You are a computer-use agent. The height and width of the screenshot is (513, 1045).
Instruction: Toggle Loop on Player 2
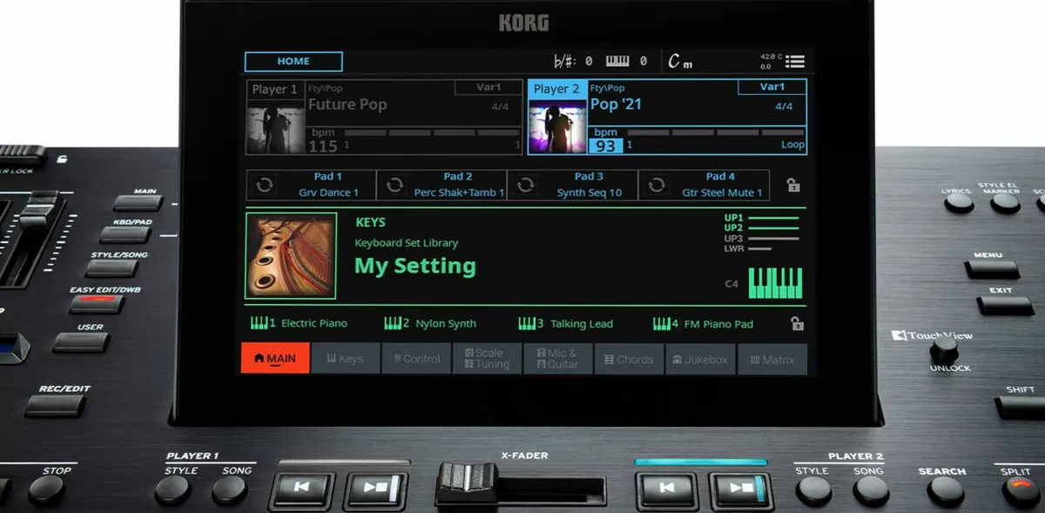[x=791, y=145]
